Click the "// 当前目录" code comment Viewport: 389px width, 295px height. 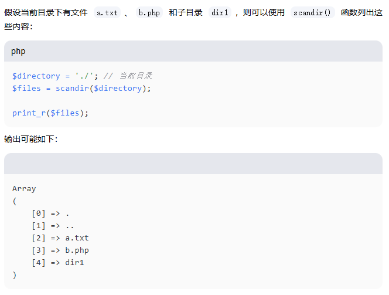128,76
